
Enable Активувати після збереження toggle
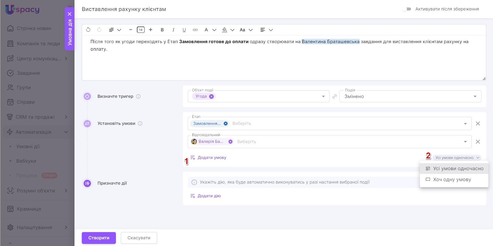click(407, 9)
